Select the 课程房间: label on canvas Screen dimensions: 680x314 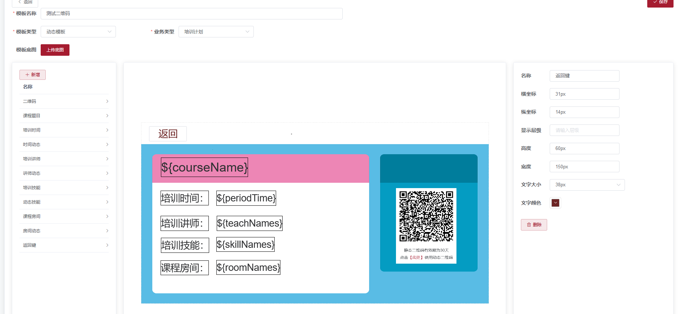tap(185, 268)
